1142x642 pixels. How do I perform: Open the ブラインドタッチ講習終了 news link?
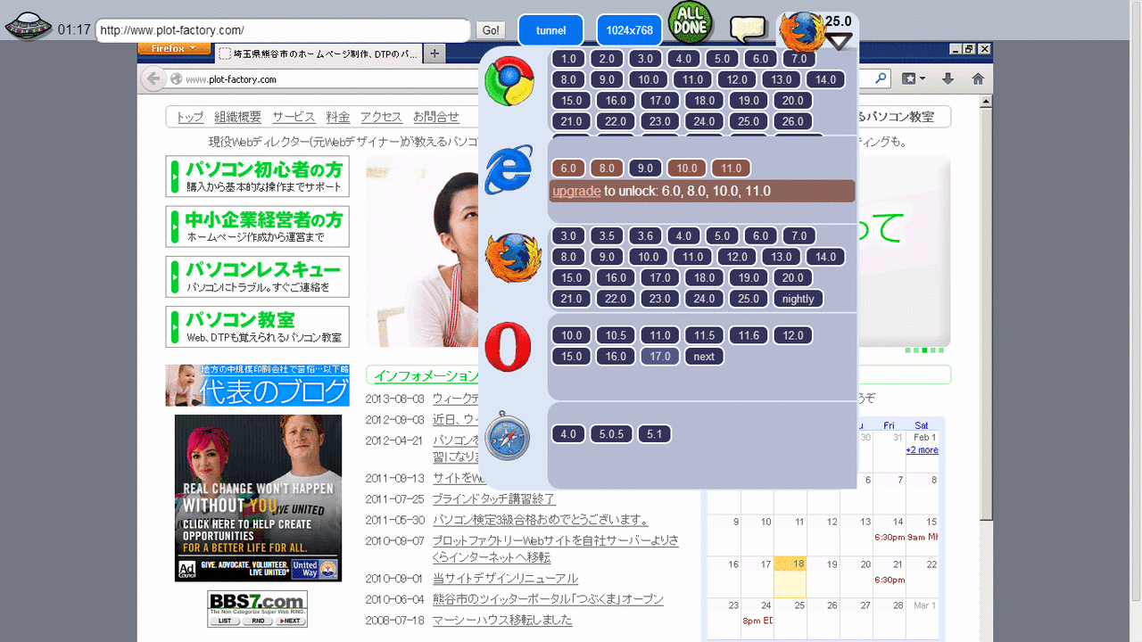coord(493,498)
